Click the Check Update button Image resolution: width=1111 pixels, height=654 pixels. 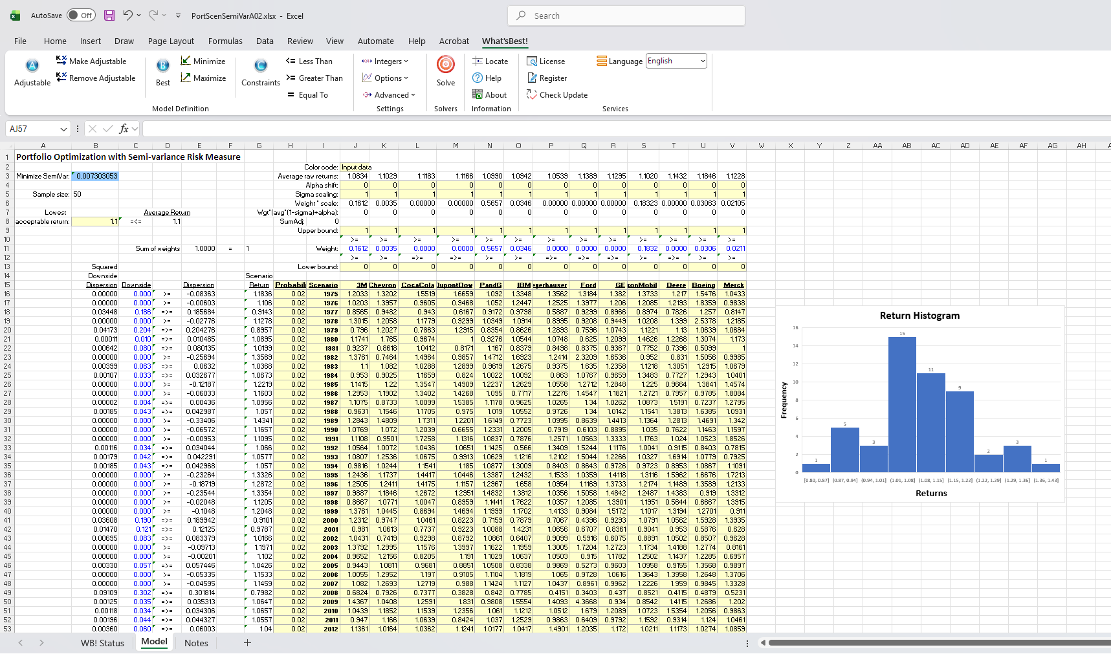[556, 95]
